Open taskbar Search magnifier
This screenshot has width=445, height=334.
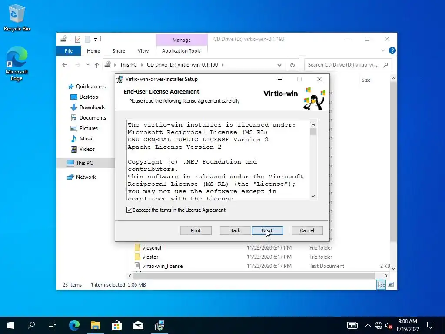31,325
